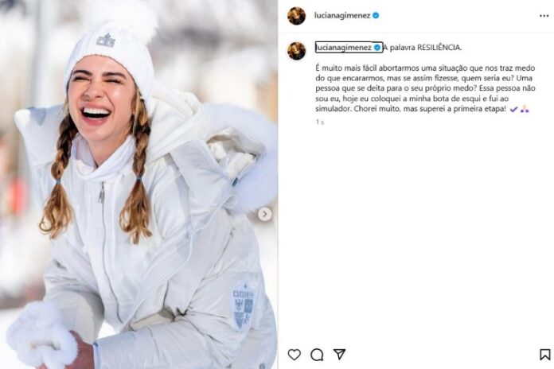
Task: Click the purple checkmark emoji in the caption
Action: (513, 109)
